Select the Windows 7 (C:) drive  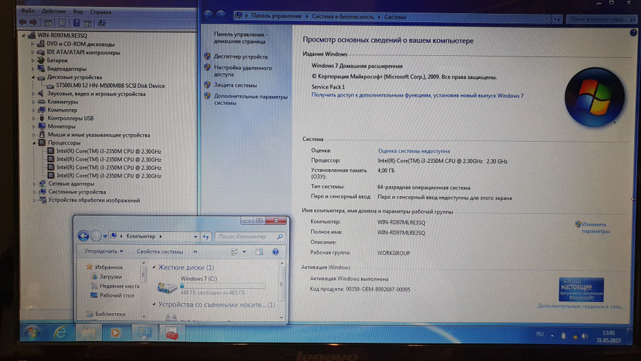[211, 286]
